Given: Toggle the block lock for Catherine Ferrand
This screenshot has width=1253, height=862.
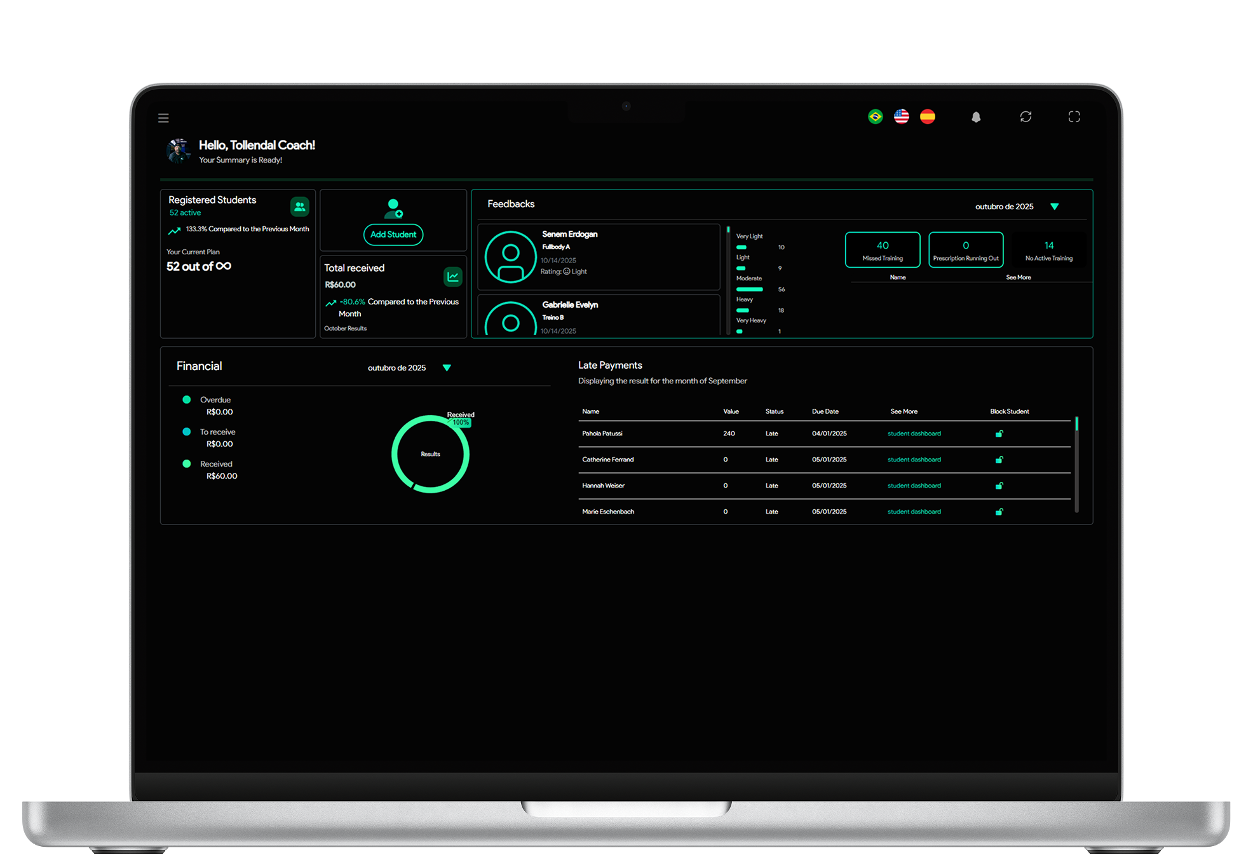Looking at the screenshot, I should coord(999,460).
